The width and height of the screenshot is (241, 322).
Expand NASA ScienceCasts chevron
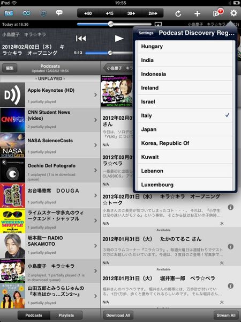95,145
